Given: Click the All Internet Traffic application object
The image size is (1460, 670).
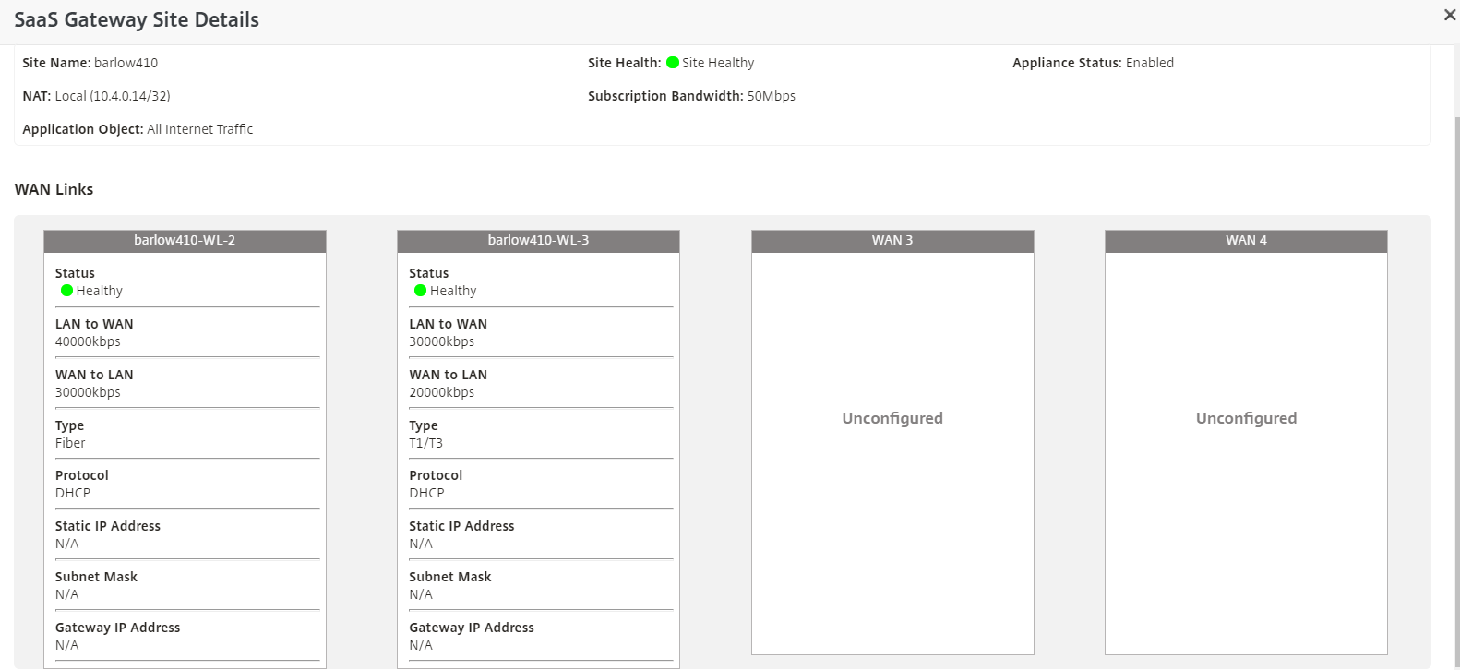Looking at the screenshot, I should tap(199, 129).
